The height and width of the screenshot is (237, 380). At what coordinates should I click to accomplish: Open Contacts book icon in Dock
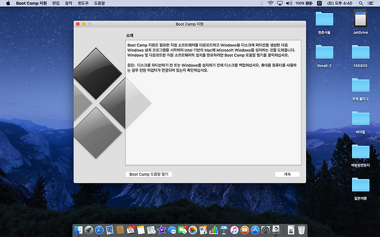point(120,230)
